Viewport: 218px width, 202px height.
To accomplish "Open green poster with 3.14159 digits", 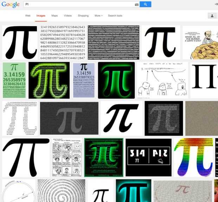I will pyautogui.click(x=14, y=80).
